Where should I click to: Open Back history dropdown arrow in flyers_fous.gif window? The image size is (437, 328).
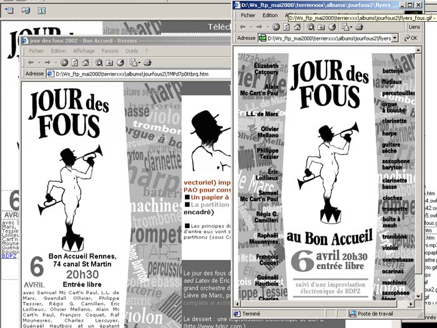251,27
